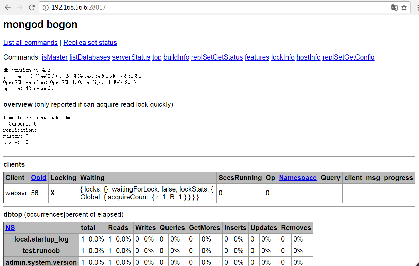Click the features command link
The height and width of the screenshot is (266, 419).
click(257, 57)
